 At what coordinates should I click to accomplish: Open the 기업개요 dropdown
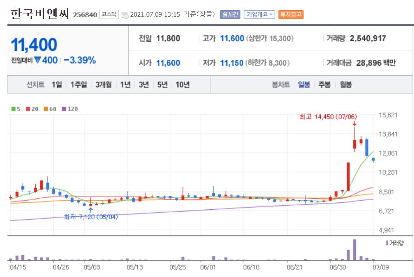click(x=259, y=14)
